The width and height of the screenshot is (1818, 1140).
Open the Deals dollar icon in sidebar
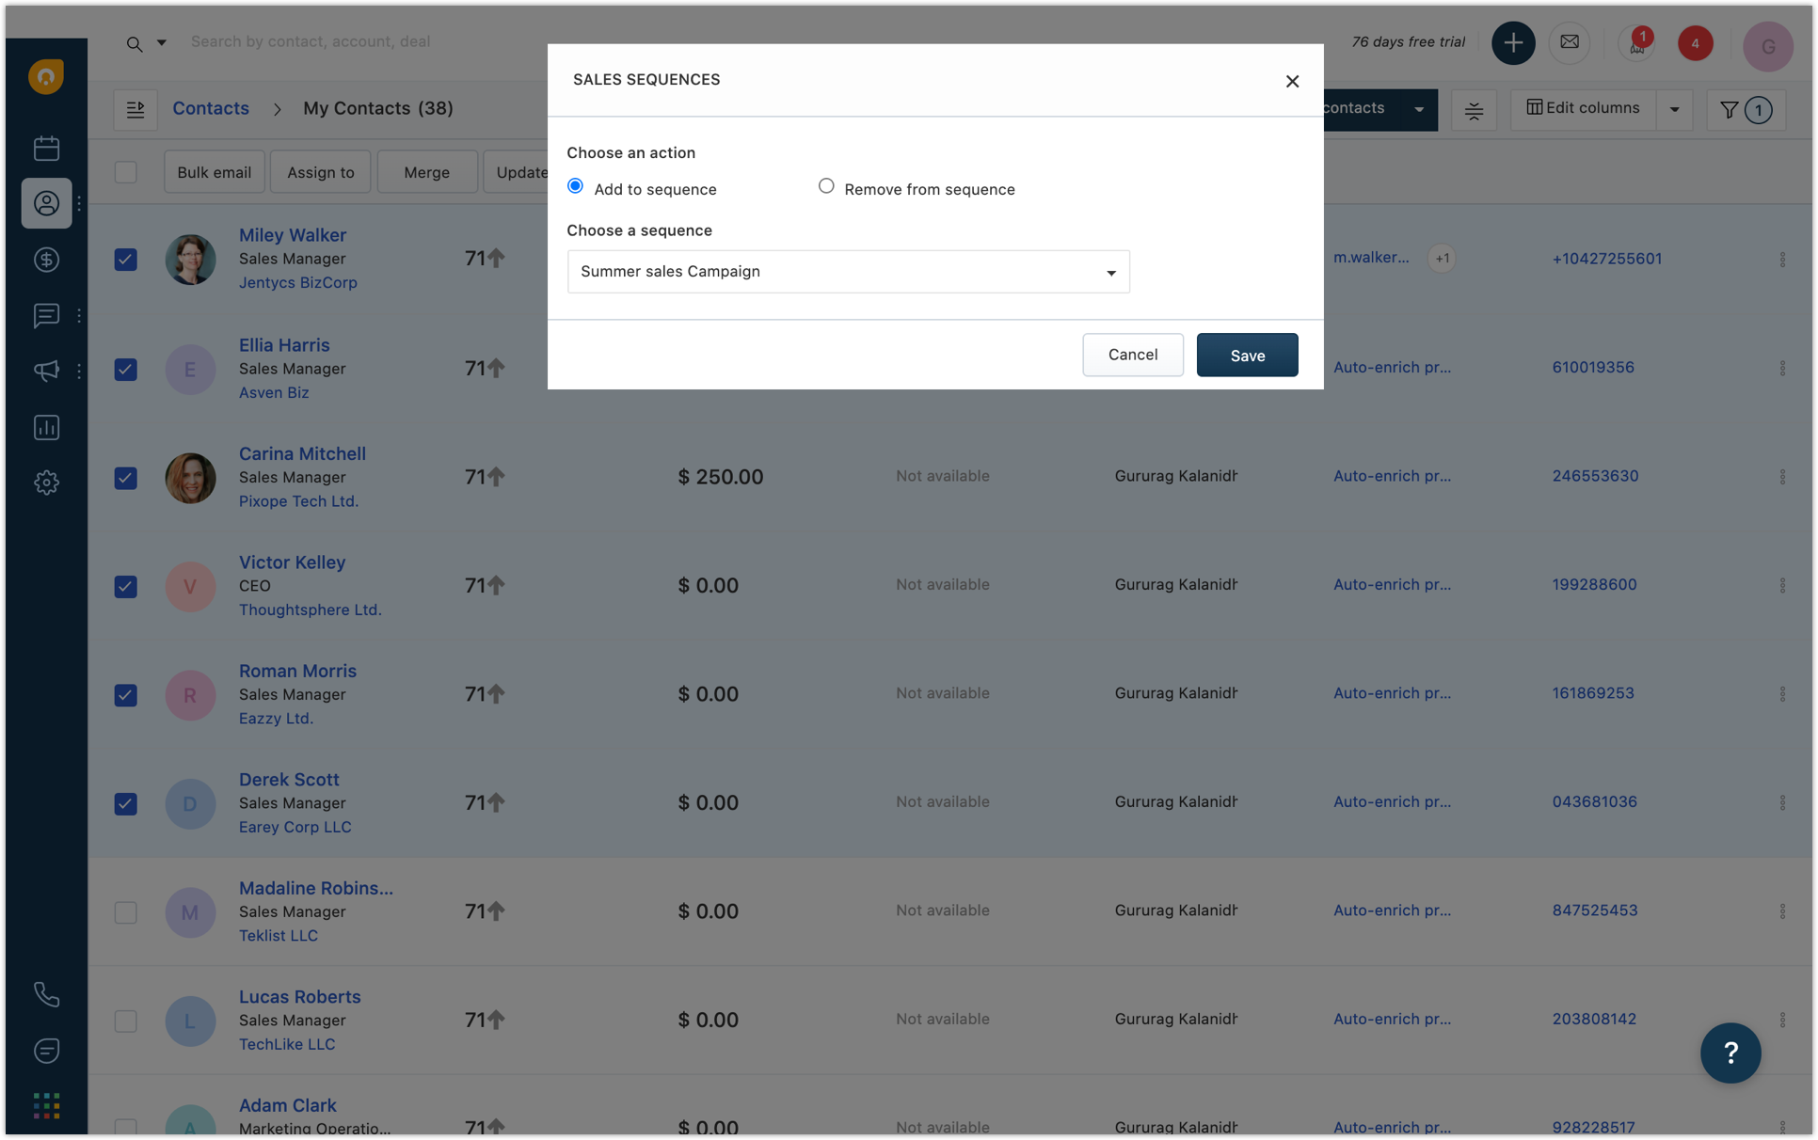click(46, 260)
